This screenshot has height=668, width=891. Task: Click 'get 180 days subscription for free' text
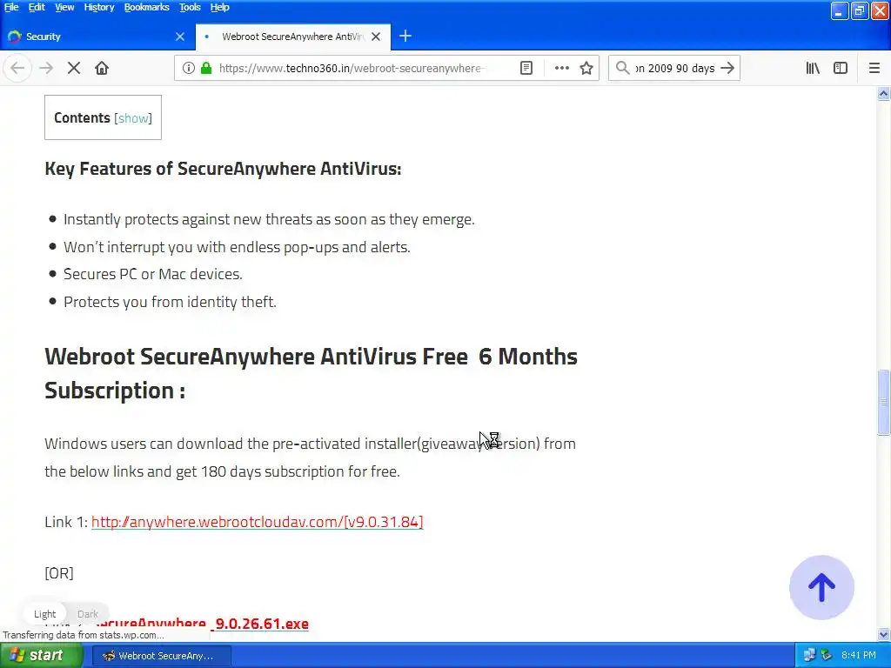[287, 471]
